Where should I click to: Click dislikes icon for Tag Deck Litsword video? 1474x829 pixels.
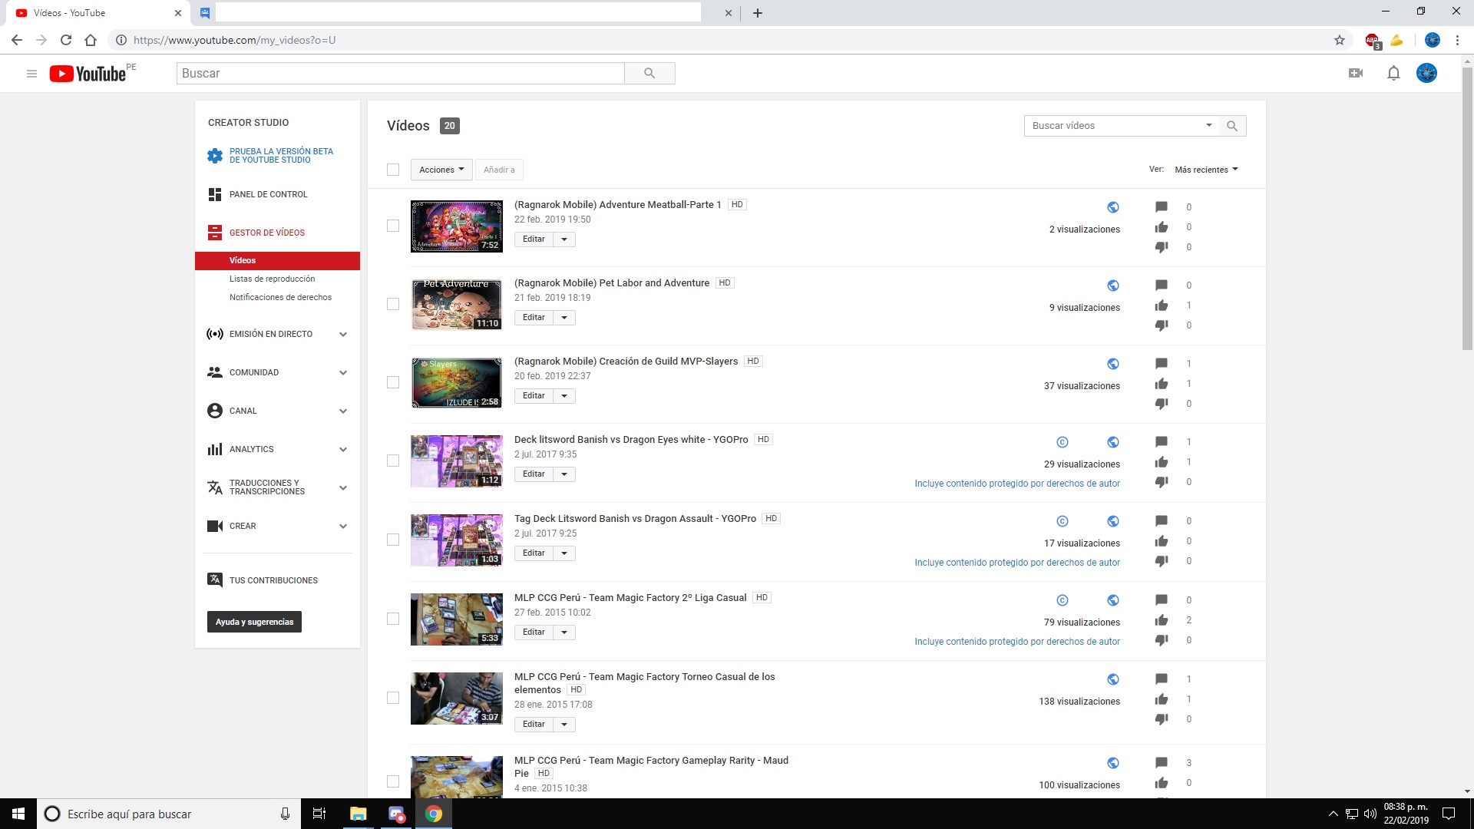1162,561
